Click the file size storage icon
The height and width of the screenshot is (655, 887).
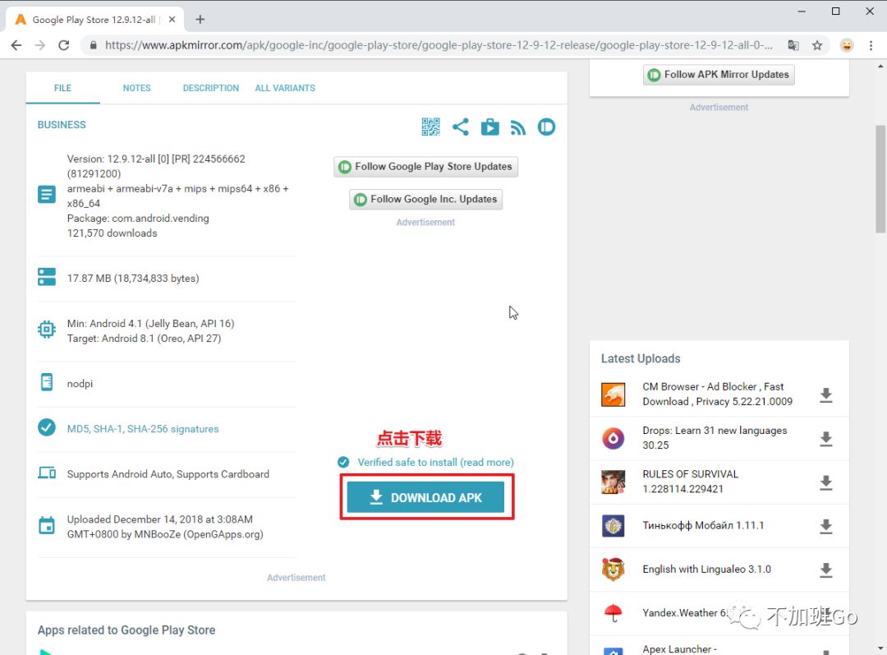point(47,277)
